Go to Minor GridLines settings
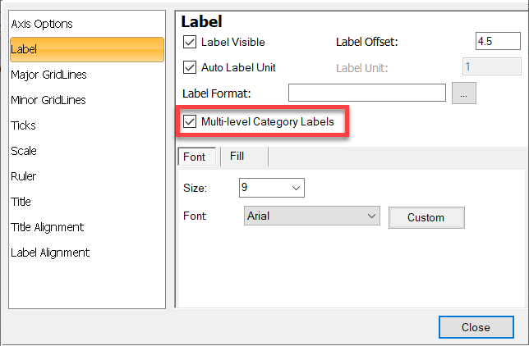 (x=48, y=100)
